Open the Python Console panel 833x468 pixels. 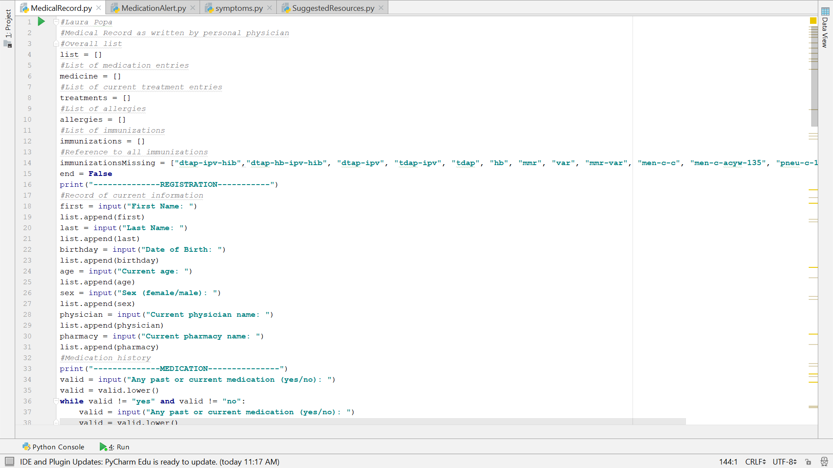[x=53, y=447]
